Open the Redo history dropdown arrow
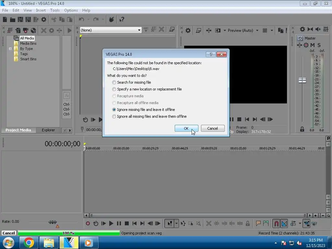332x249 pixels. coord(103,20)
